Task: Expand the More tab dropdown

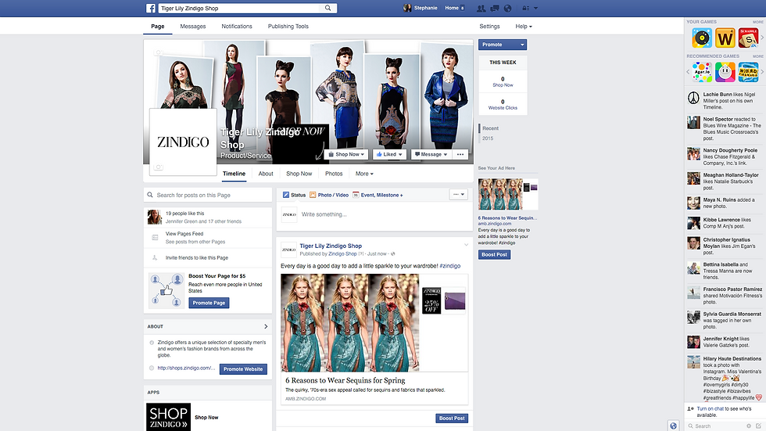Action: point(364,174)
